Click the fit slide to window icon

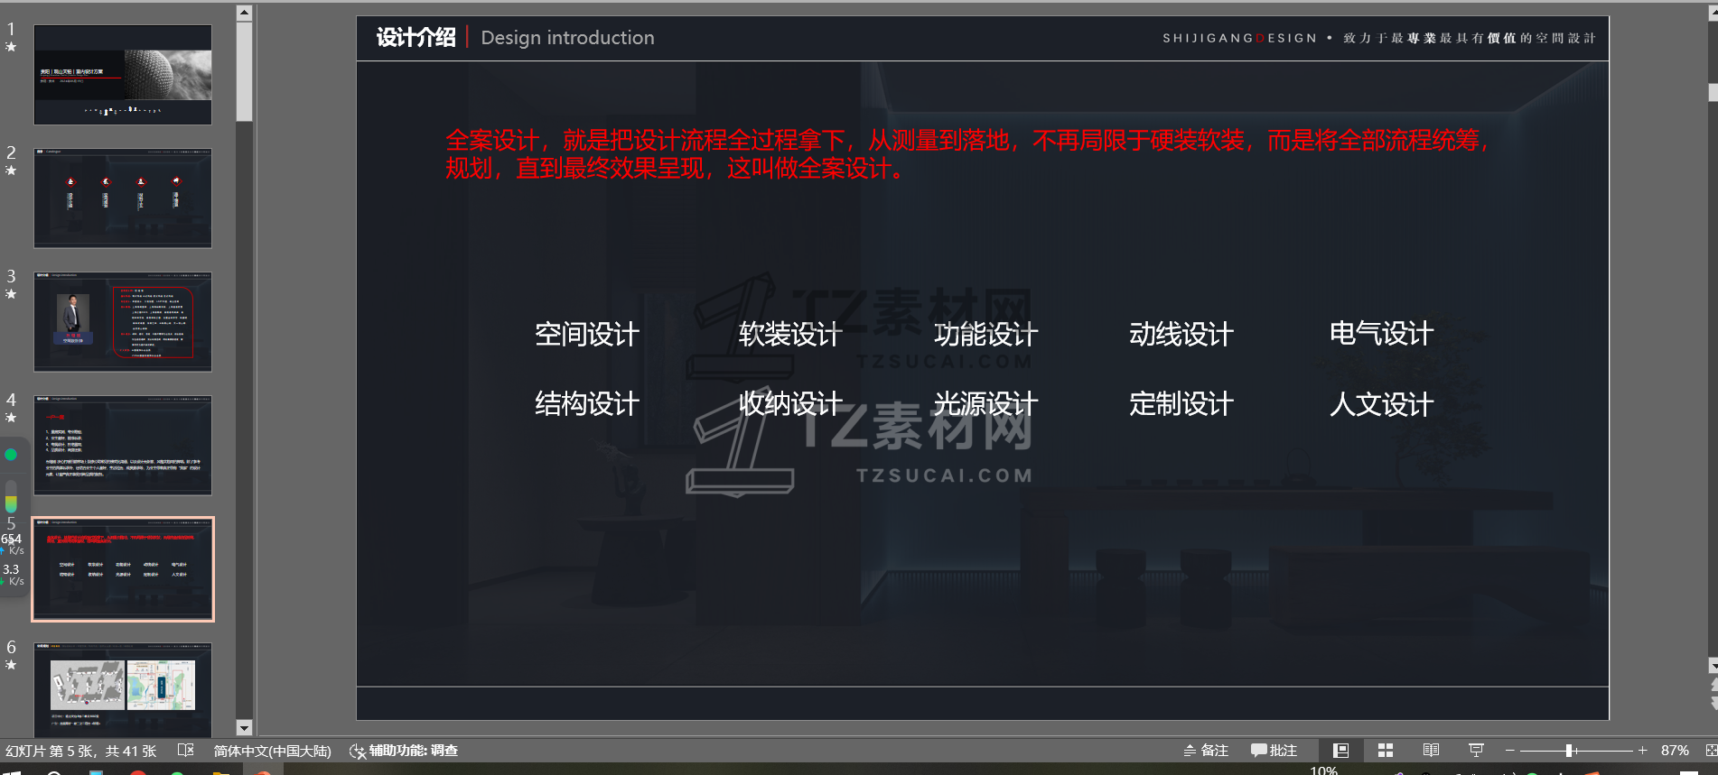pos(1711,751)
